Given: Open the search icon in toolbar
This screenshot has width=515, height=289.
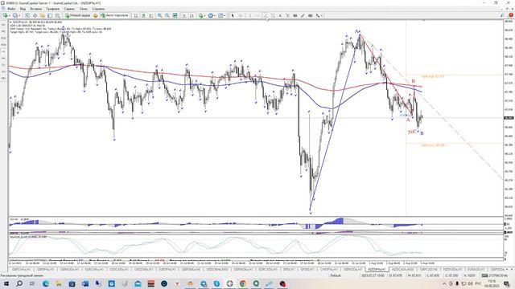Looking at the screenshot, I should pos(502,15).
